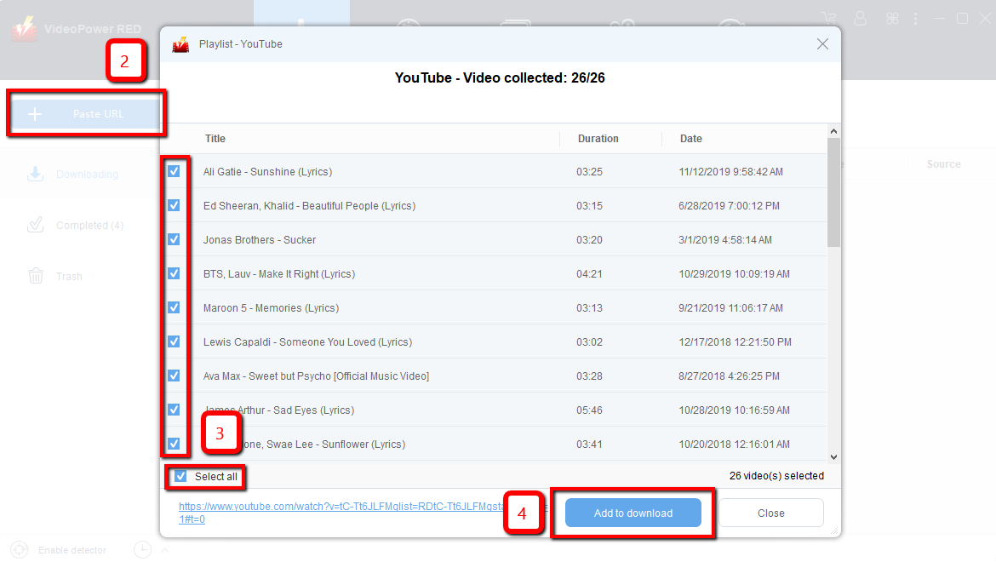Open the scheduler clock icon
996x562 pixels.
pyautogui.click(x=142, y=550)
